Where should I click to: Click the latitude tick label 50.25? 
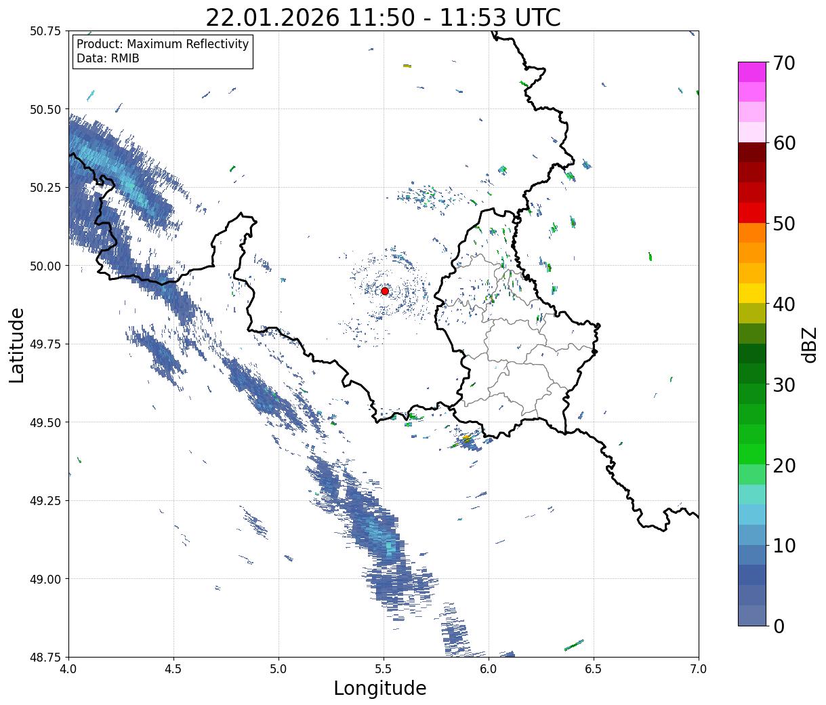(x=45, y=188)
